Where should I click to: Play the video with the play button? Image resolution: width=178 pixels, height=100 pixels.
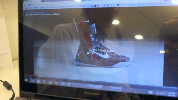point(26,77)
